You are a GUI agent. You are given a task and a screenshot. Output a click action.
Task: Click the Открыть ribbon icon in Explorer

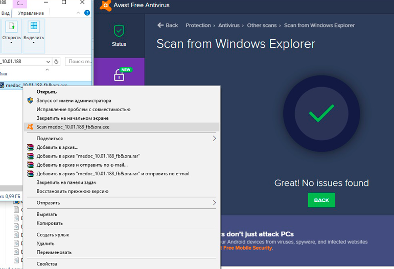coord(12,26)
